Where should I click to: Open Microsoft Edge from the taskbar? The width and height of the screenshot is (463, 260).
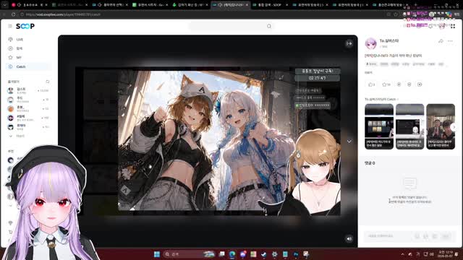coord(232,254)
